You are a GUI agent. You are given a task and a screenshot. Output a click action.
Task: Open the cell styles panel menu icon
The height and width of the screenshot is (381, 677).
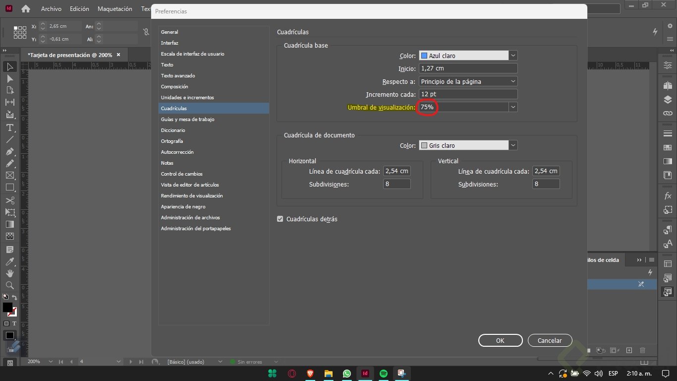652,260
